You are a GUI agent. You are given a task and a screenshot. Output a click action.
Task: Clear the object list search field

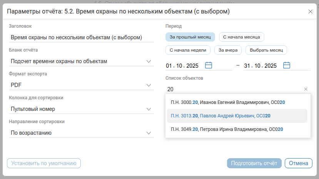point(306,89)
